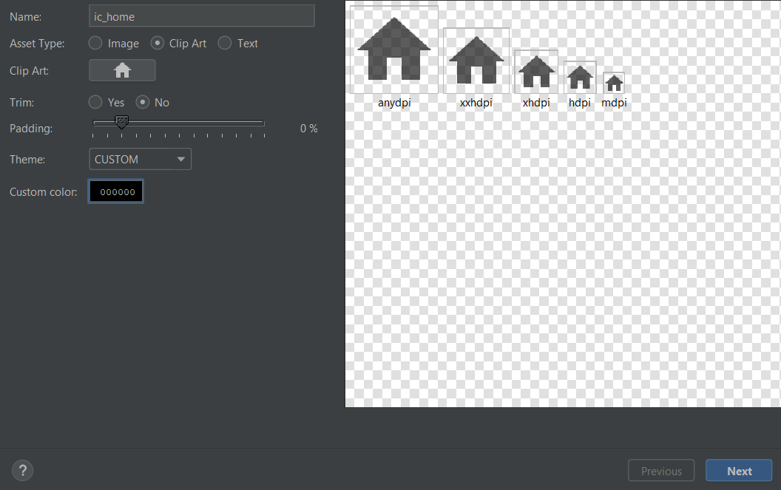
Task: Click the Custom color: label
Action: (44, 192)
